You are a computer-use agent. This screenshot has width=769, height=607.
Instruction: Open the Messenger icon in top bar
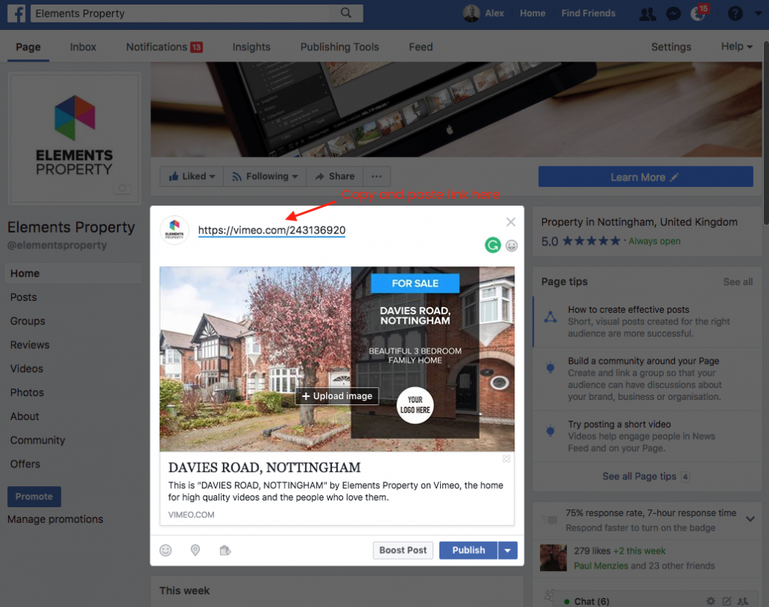click(x=674, y=14)
